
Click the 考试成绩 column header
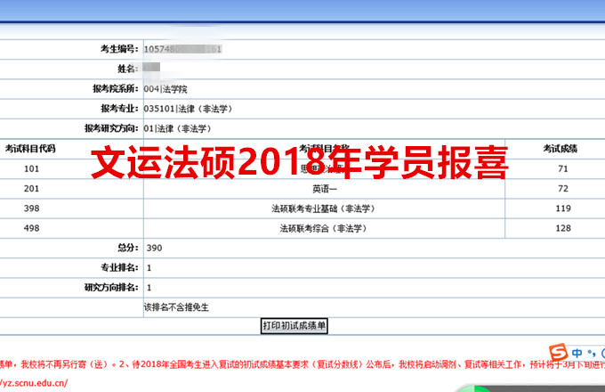pyautogui.click(x=561, y=149)
